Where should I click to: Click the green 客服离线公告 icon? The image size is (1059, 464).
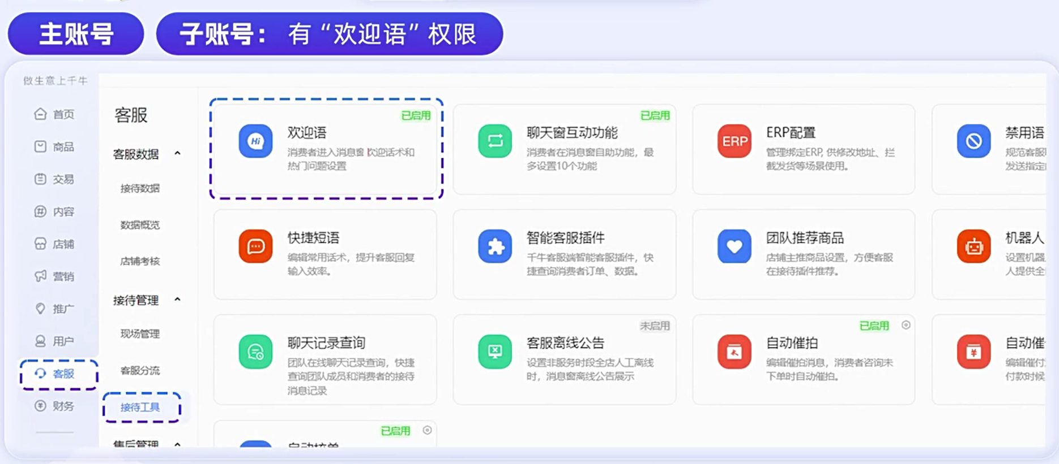(x=495, y=352)
